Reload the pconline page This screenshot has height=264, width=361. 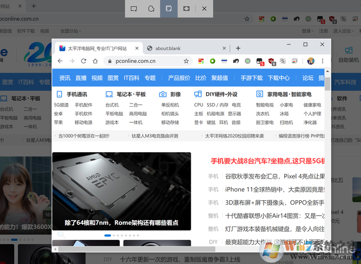[84, 61]
